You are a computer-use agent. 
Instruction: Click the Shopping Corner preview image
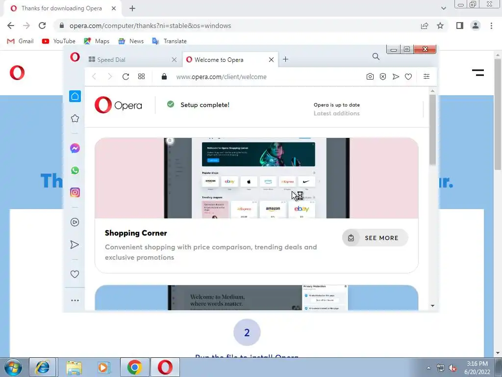click(256, 178)
